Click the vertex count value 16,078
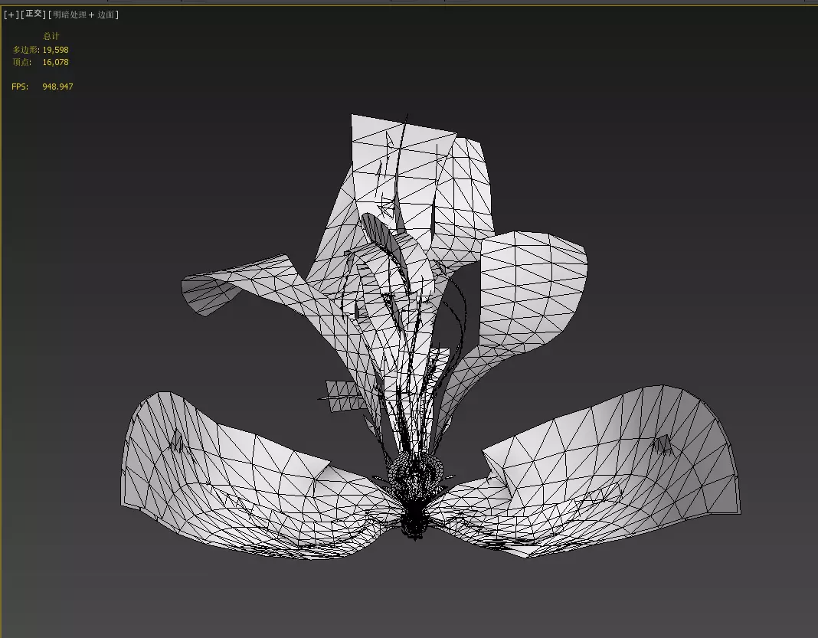This screenshot has height=638, width=818. tap(55, 62)
